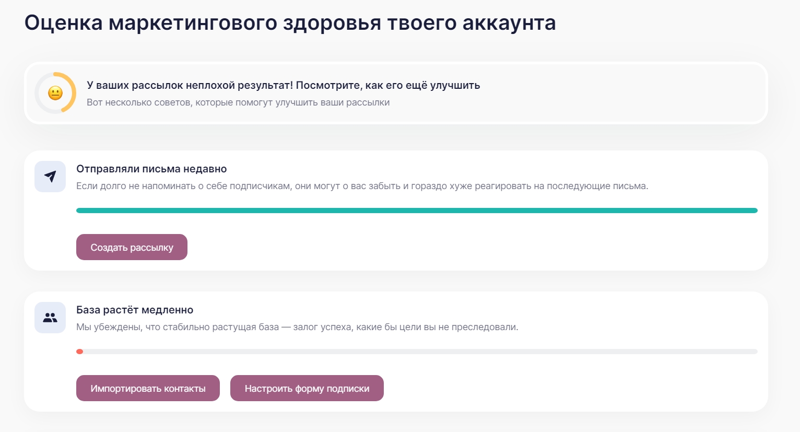
Task: Click the neutral face emoji icon
Action: pos(55,93)
